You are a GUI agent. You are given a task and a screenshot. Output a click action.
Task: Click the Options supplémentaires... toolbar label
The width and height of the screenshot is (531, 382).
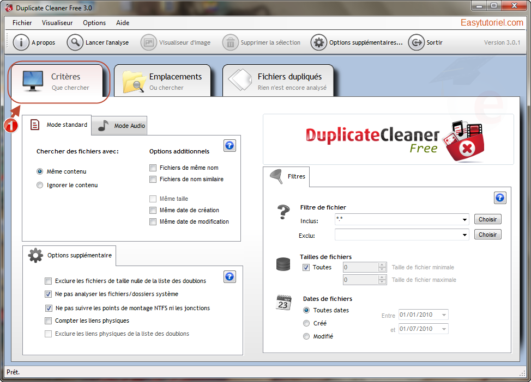click(366, 42)
